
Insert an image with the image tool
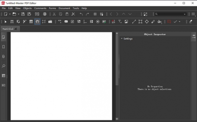(x=126, y=22)
